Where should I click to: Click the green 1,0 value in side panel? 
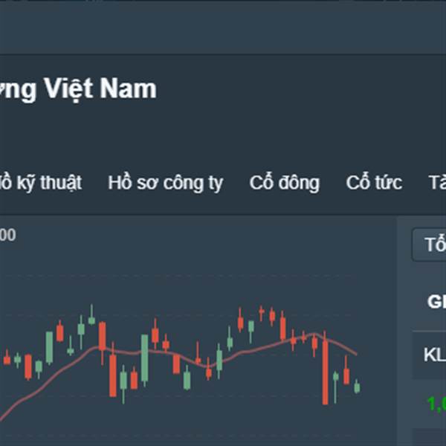[436, 404]
